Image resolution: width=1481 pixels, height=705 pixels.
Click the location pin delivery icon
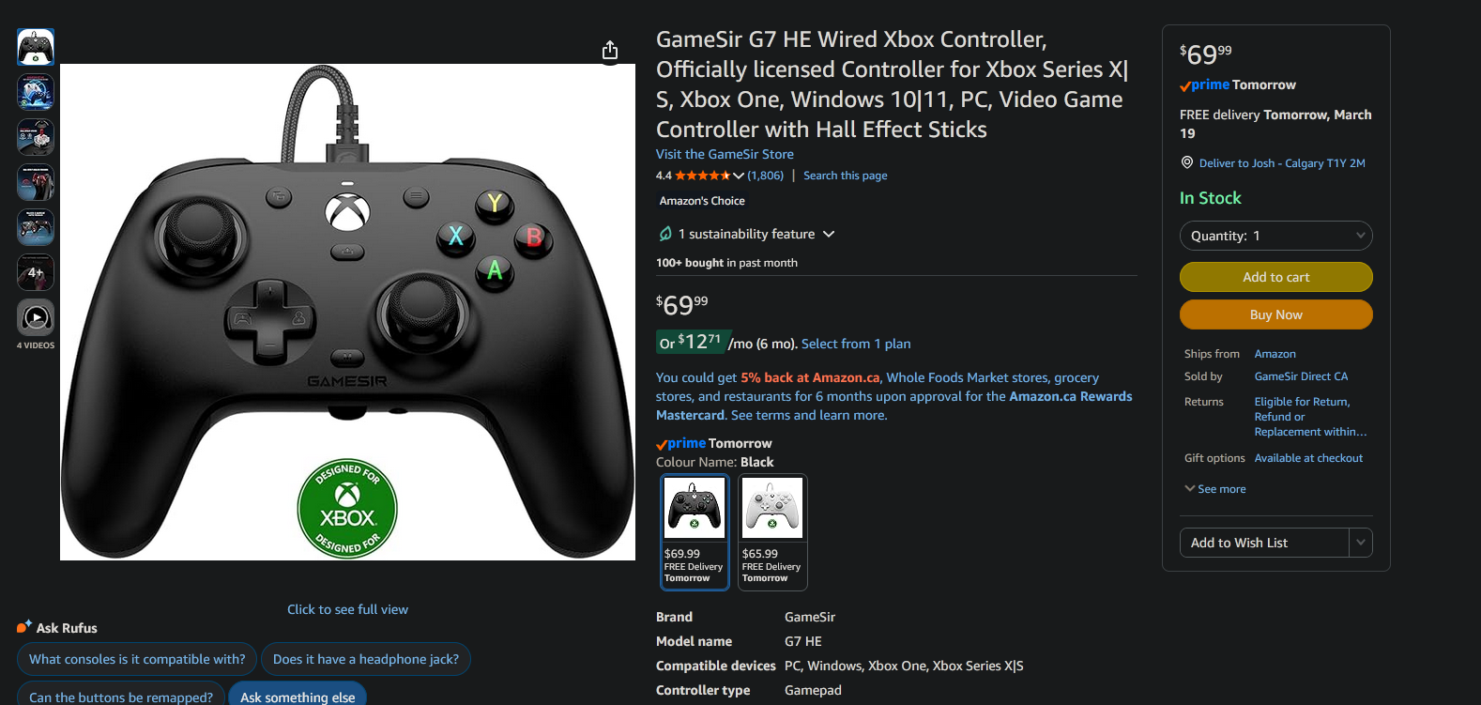1187,162
